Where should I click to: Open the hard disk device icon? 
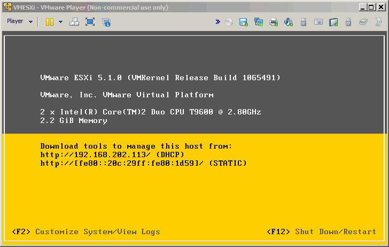point(333,22)
